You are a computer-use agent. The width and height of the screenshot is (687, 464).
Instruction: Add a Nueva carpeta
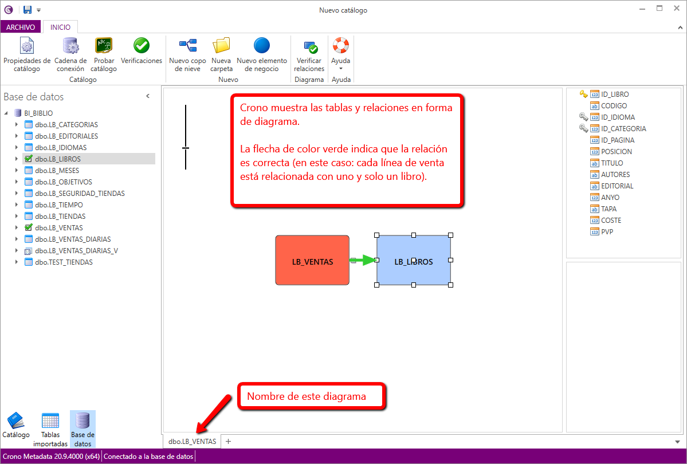pyautogui.click(x=221, y=55)
